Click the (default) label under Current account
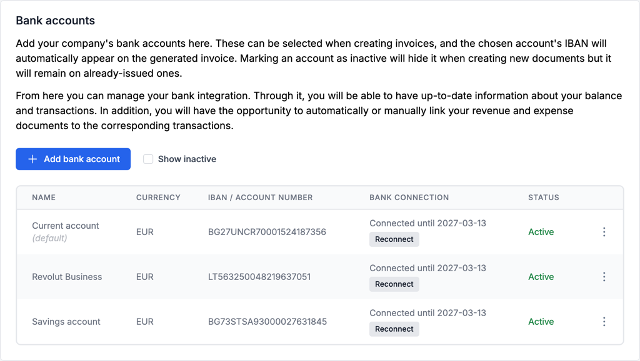 pos(49,238)
